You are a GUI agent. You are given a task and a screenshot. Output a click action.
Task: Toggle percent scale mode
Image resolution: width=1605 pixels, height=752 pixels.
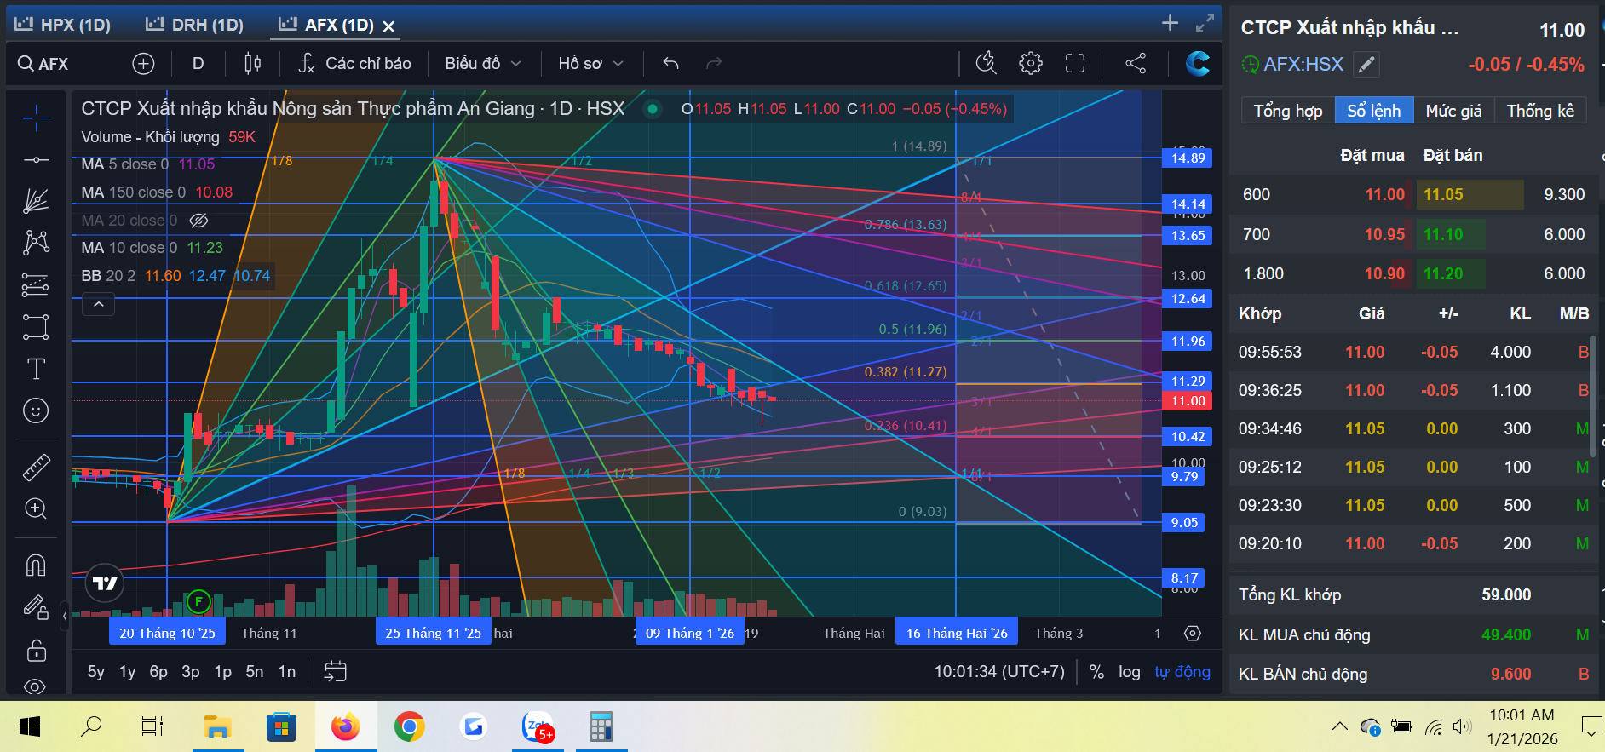click(1096, 671)
